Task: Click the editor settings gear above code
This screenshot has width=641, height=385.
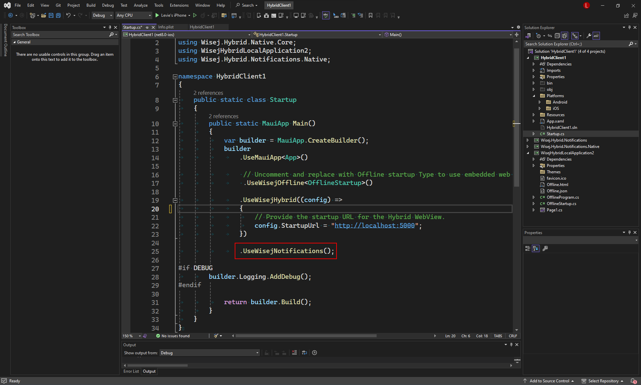Action: [518, 27]
